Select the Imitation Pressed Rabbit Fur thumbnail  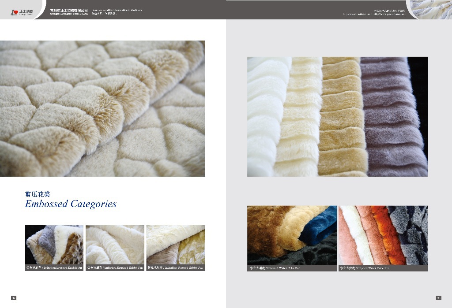click(x=175, y=245)
